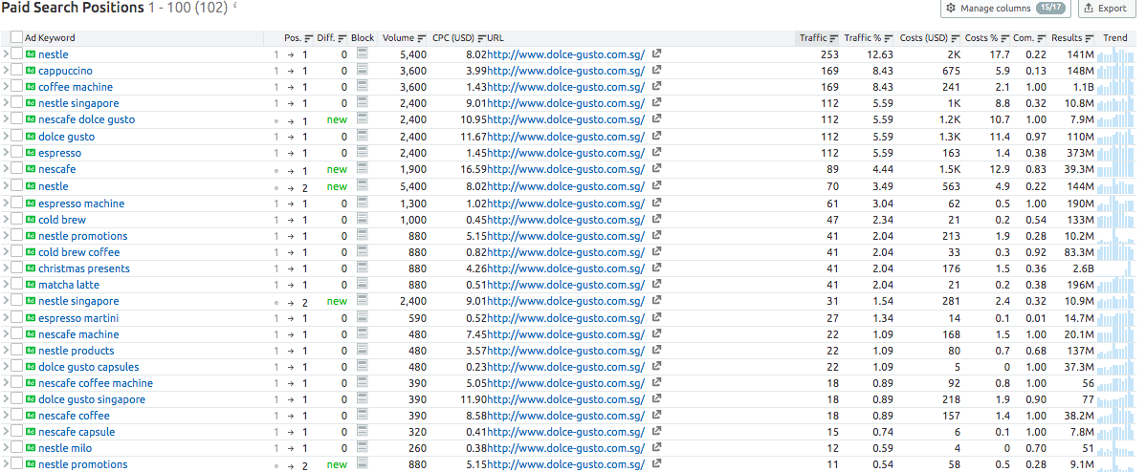Viewport: 1146px width, 472px height.
Task: Open the christmas presents keyword link
Action: pos(84,268)
